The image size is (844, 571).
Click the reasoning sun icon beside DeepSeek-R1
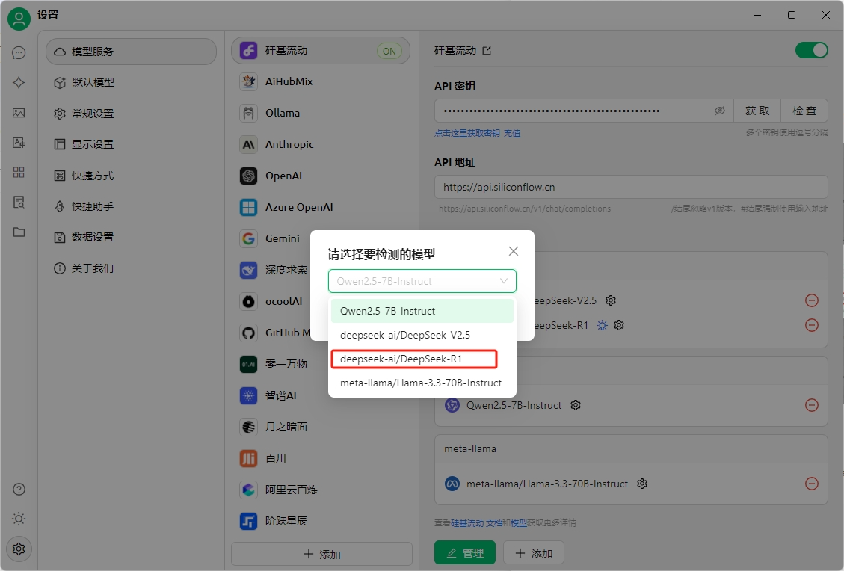[603, 325]
